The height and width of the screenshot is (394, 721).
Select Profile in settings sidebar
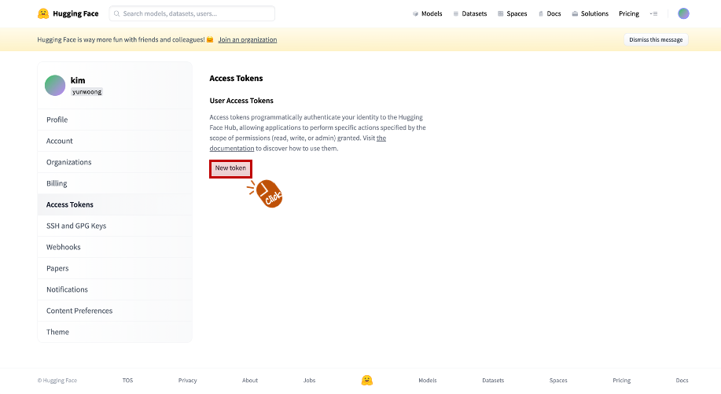pos(115,120)
